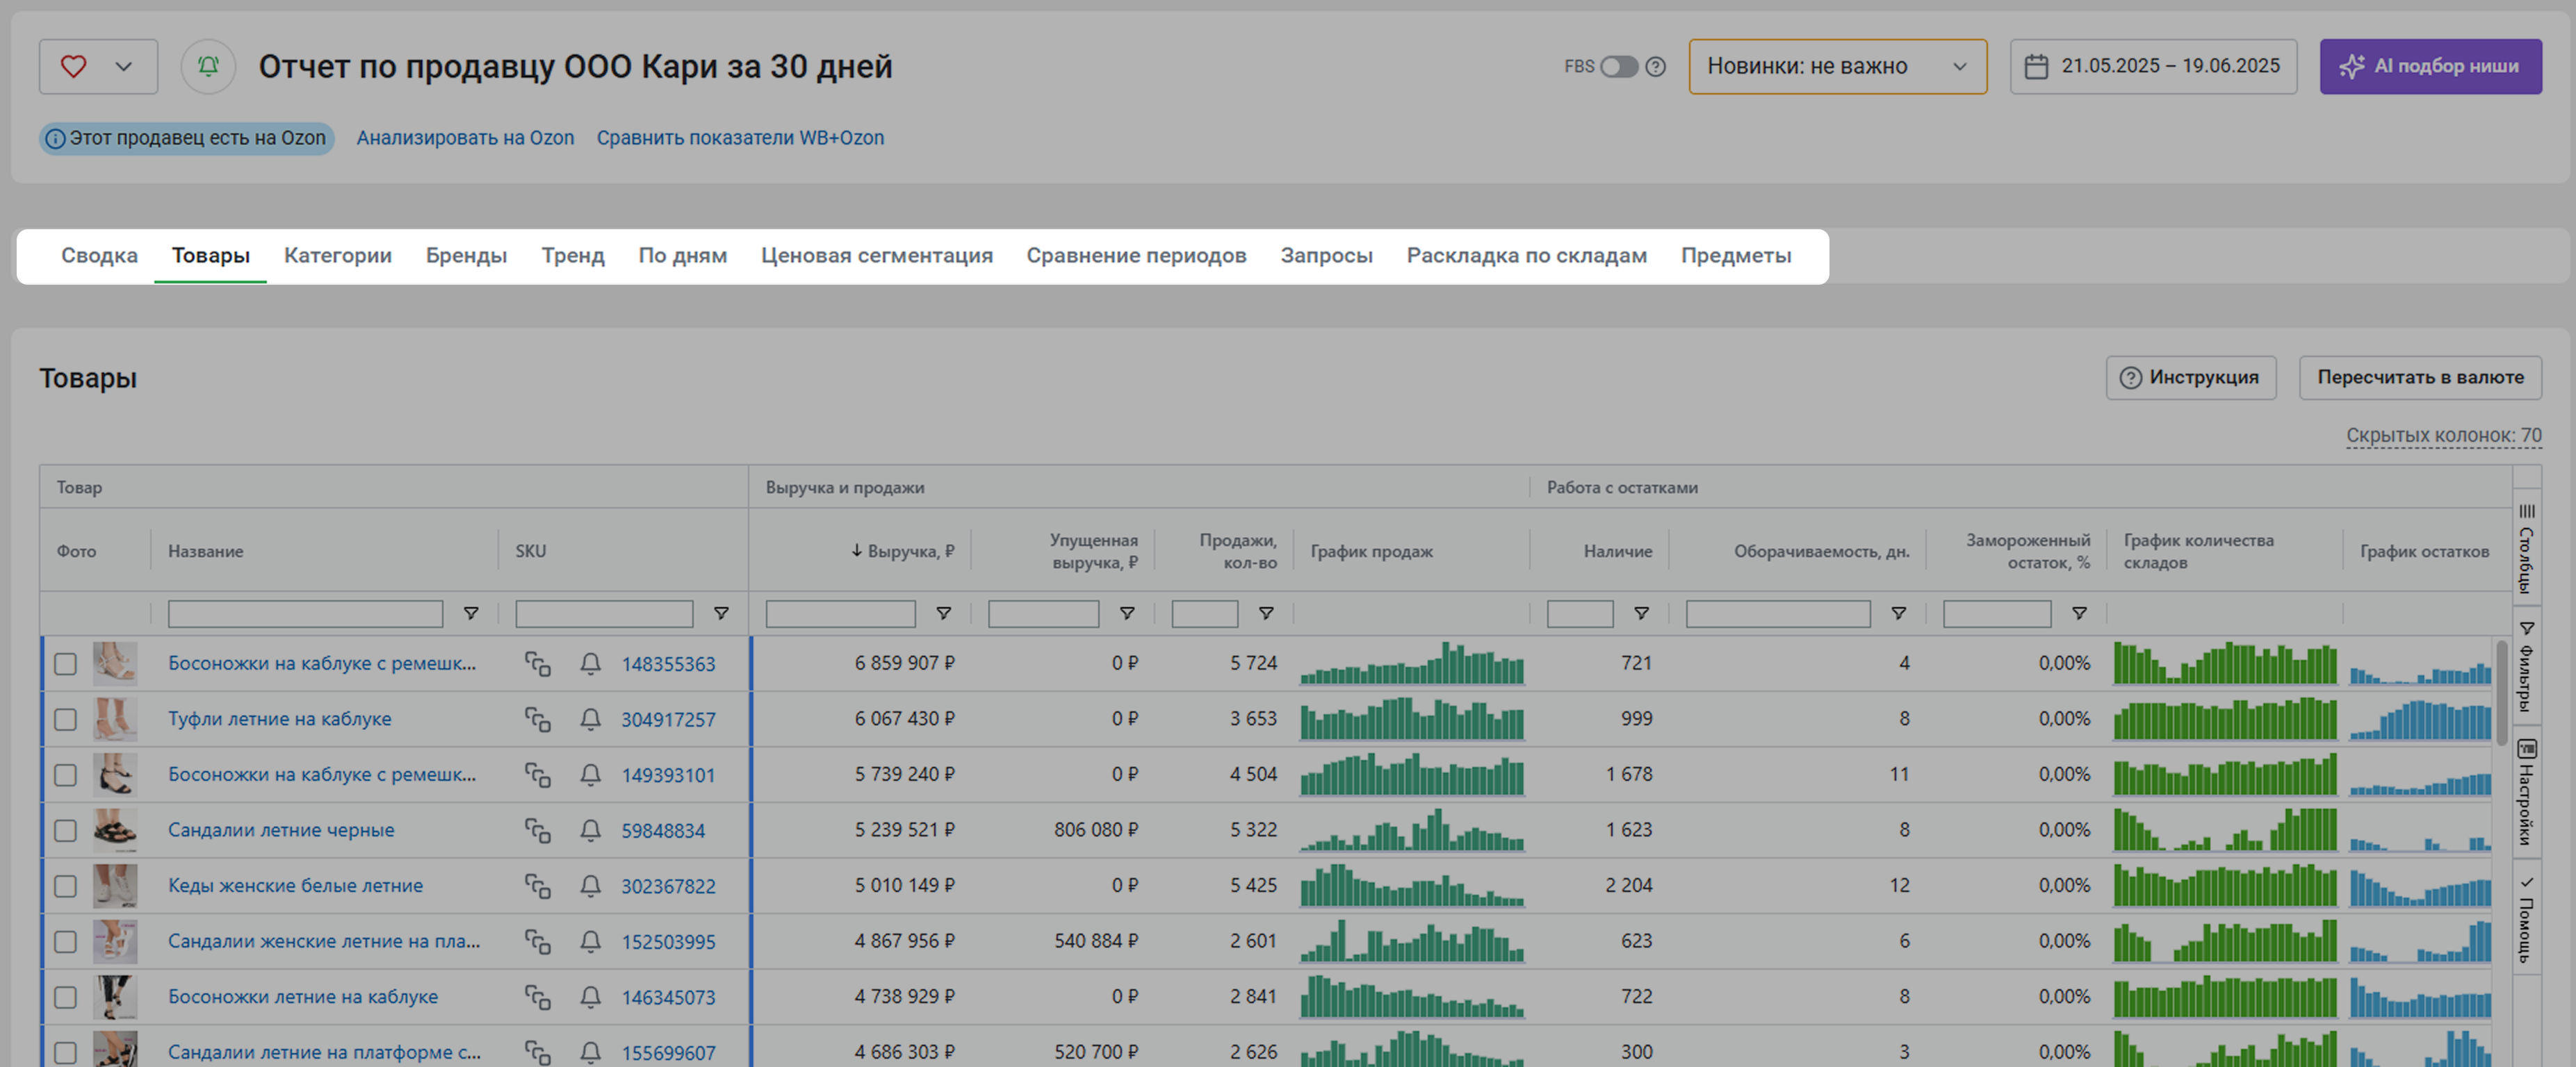
Task: Open Упущенная выручка filter funnel
Action: coord(1127,613)
